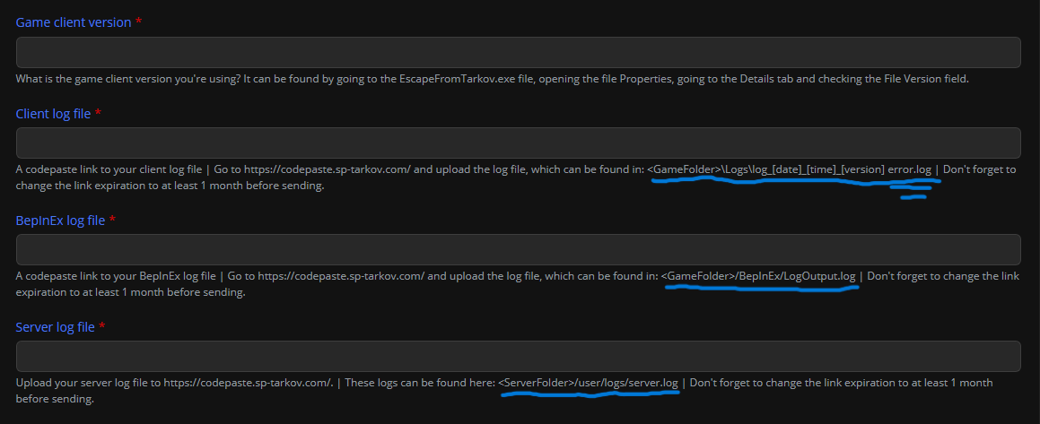The height and width of the screenshot is (424, 1040).
Task: Click the 'Server log file' field label
Action: coord(55,327)
